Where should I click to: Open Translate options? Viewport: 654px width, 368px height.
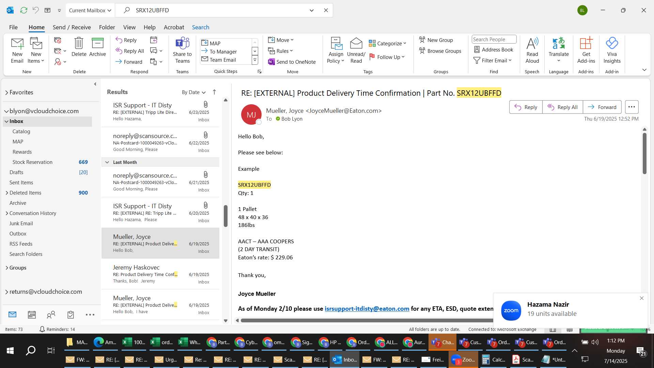(x=559, y=50)
